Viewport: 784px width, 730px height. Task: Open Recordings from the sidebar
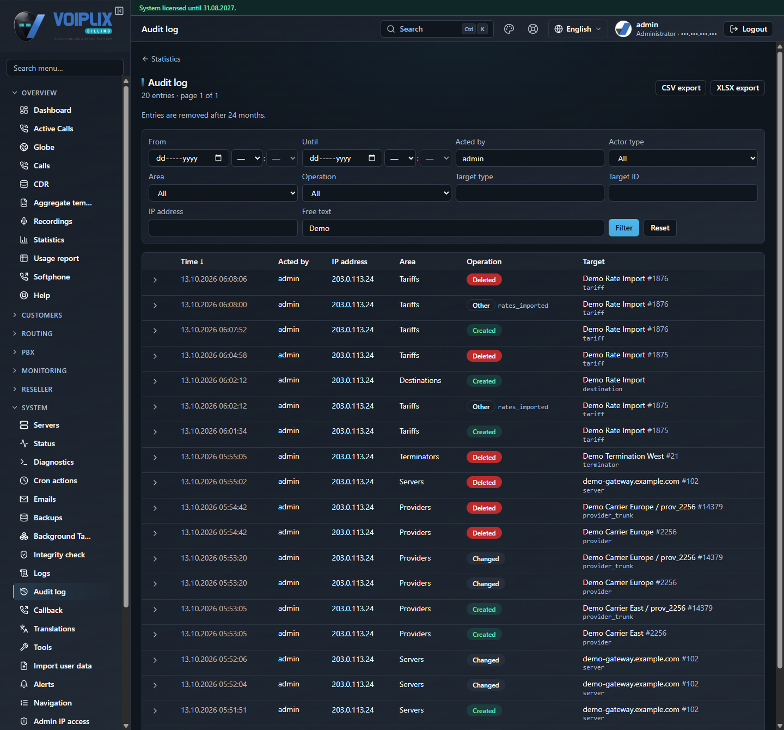point(53,221)
